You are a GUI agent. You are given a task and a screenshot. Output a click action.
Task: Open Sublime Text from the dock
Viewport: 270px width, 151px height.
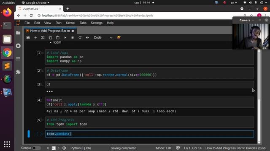7,66
